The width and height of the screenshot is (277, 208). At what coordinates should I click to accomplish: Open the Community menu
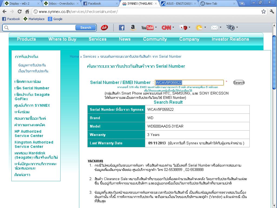[155, 39]
